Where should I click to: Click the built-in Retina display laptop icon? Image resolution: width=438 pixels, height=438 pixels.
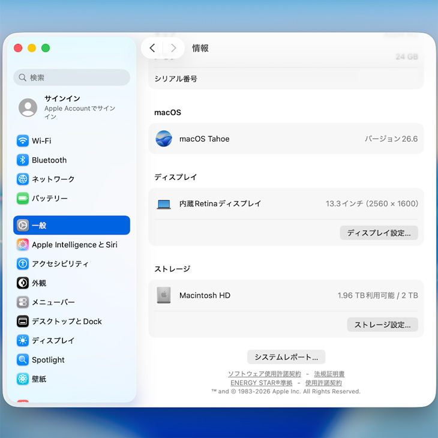point(164,204)
